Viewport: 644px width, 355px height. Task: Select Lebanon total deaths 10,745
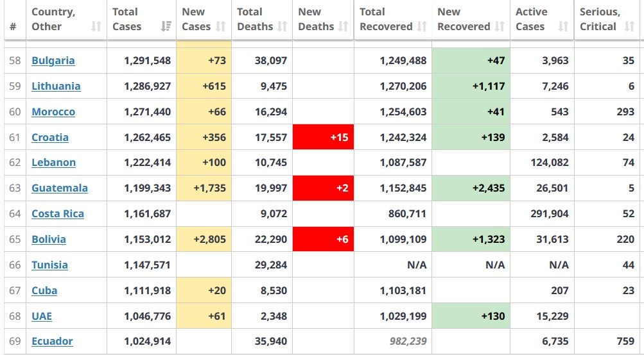point(271,163)
